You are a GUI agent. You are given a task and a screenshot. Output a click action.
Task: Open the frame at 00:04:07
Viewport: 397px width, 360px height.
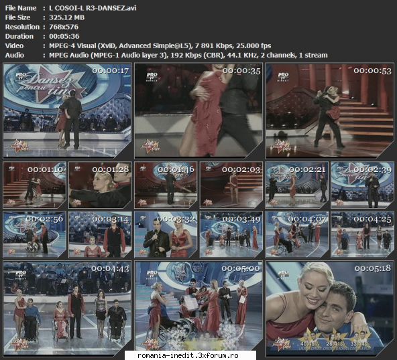pyautogui.click(x=297, y=235)
